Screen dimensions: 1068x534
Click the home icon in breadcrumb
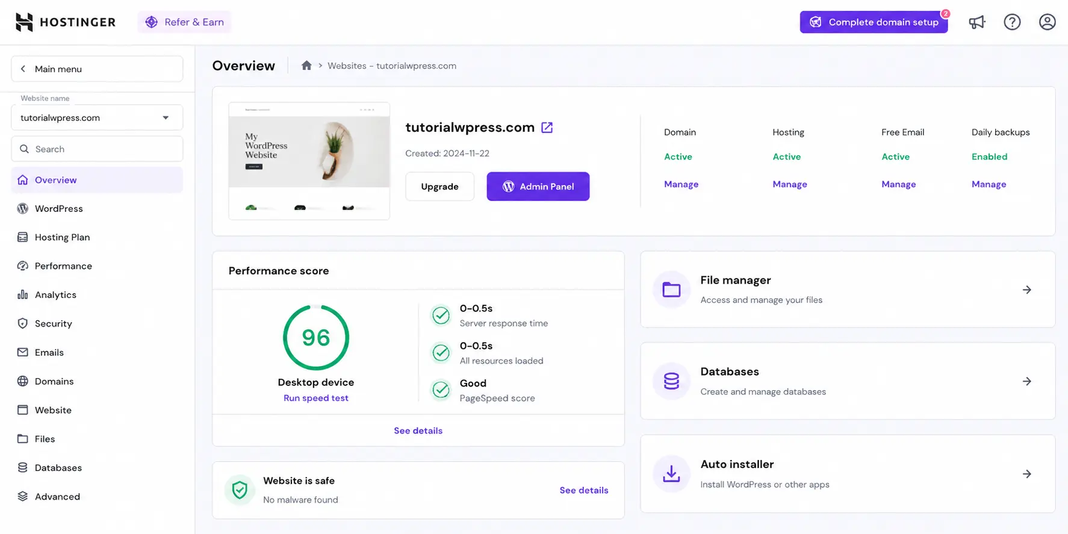coord(306,66)
